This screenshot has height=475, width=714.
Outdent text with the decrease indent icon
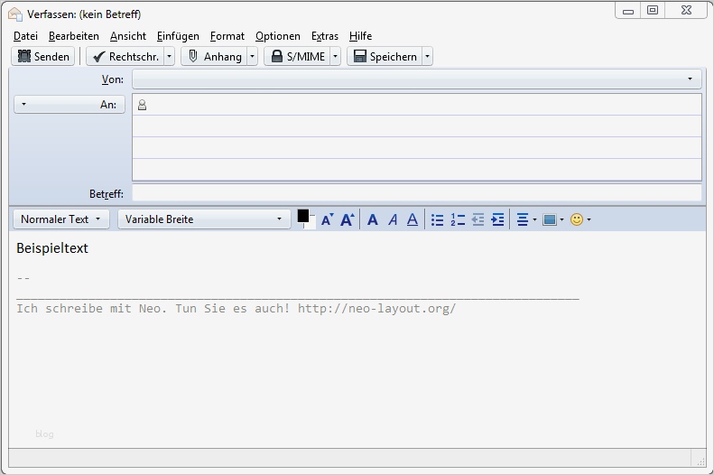click(x=478, y=220)
